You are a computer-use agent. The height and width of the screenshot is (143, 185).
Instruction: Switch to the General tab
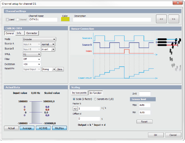click(10, 33)
